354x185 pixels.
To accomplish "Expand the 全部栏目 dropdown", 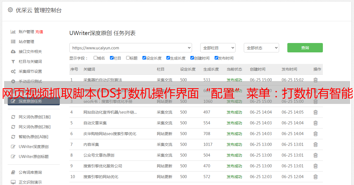I will point(218,48).
